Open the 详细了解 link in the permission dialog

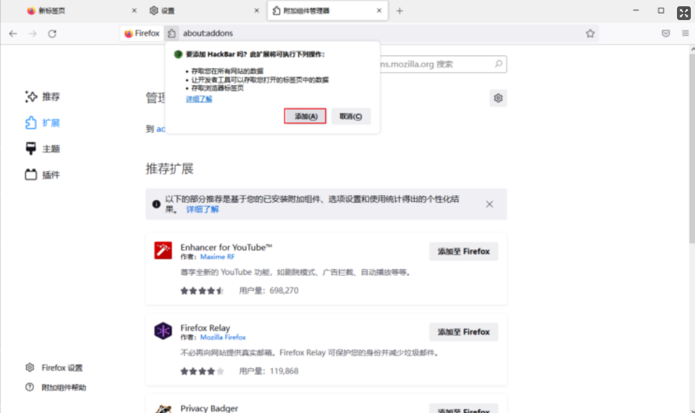click(x=199, y=98)
